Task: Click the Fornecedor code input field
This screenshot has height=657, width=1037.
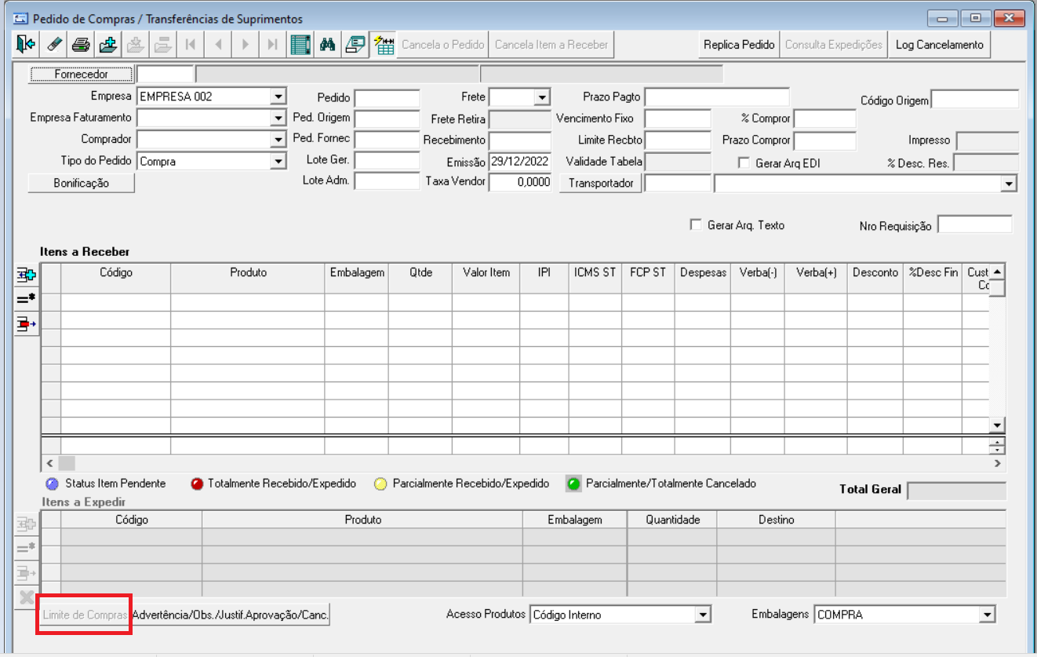Action: [165, 75]
